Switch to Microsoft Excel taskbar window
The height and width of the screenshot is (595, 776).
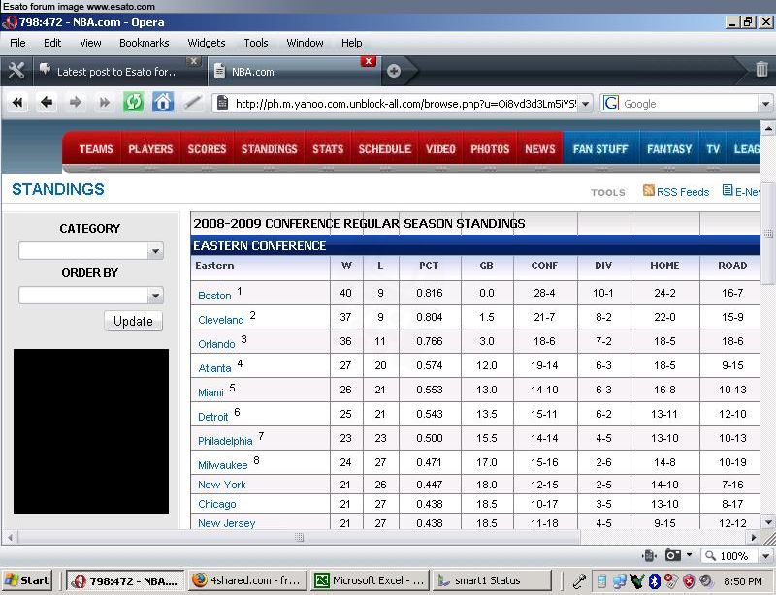pos(371,580)
